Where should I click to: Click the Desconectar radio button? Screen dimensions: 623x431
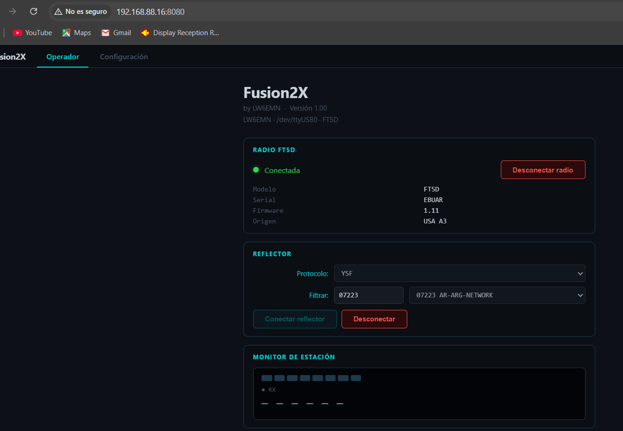click(543, 170)
